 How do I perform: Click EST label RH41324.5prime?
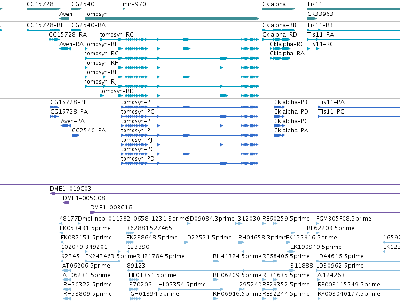pyautogui.click(x=237, y=256)
